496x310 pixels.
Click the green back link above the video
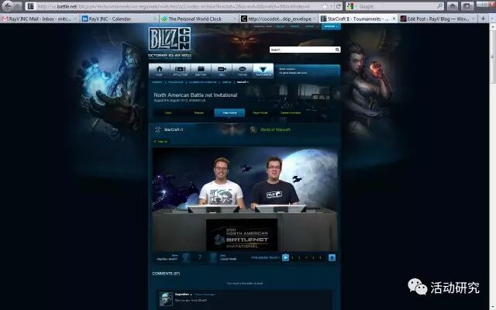coord(161,141)
